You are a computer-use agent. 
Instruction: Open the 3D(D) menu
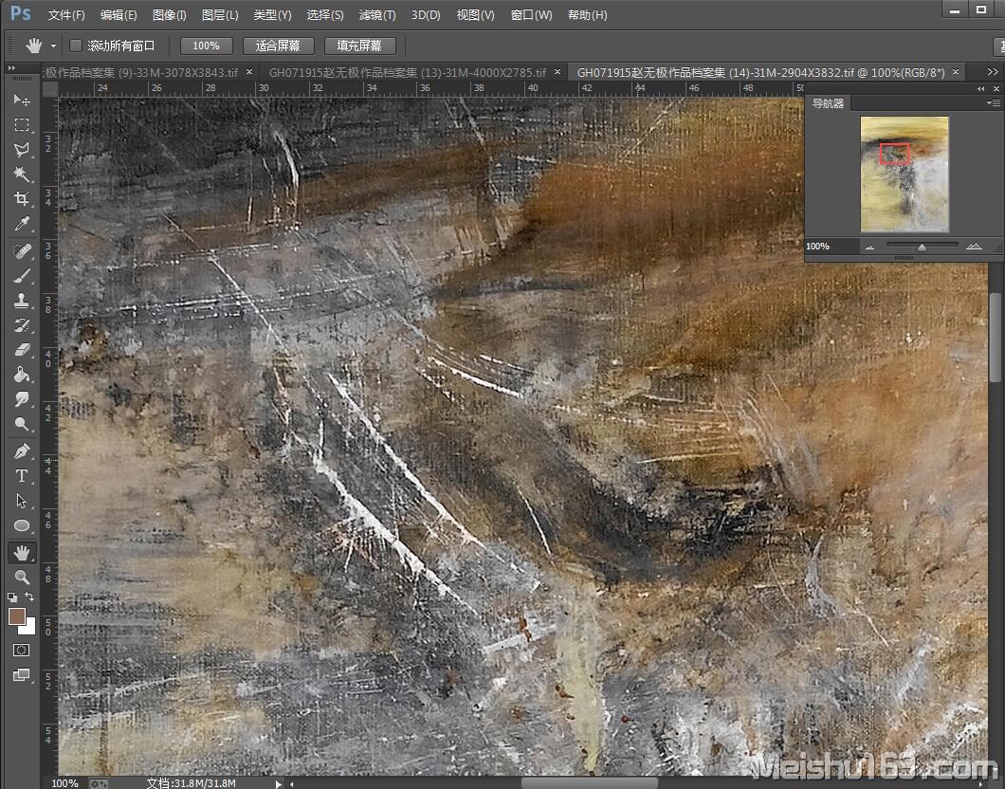tap(426, 15)
